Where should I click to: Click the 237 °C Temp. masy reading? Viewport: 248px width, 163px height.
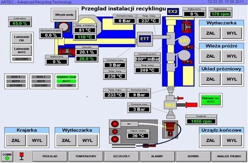click(149, 21)
